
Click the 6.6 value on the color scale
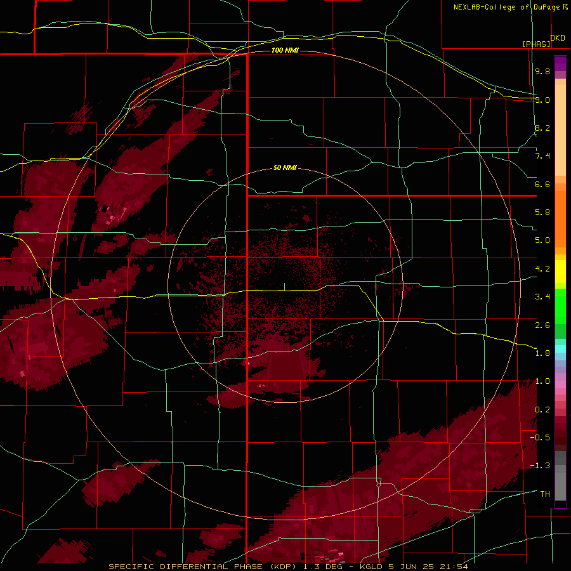pos(542,184)
